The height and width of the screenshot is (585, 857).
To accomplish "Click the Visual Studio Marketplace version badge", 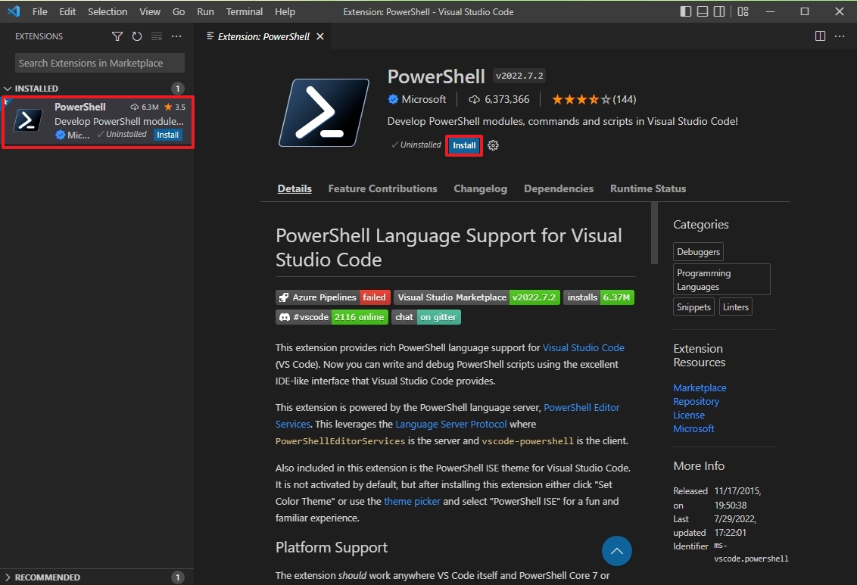I will click(x=477, y=297).
